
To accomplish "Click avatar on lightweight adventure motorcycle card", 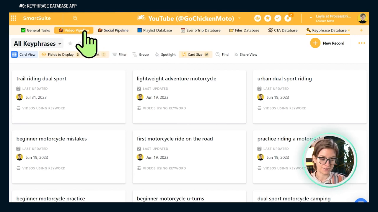I will coord(140,97).
